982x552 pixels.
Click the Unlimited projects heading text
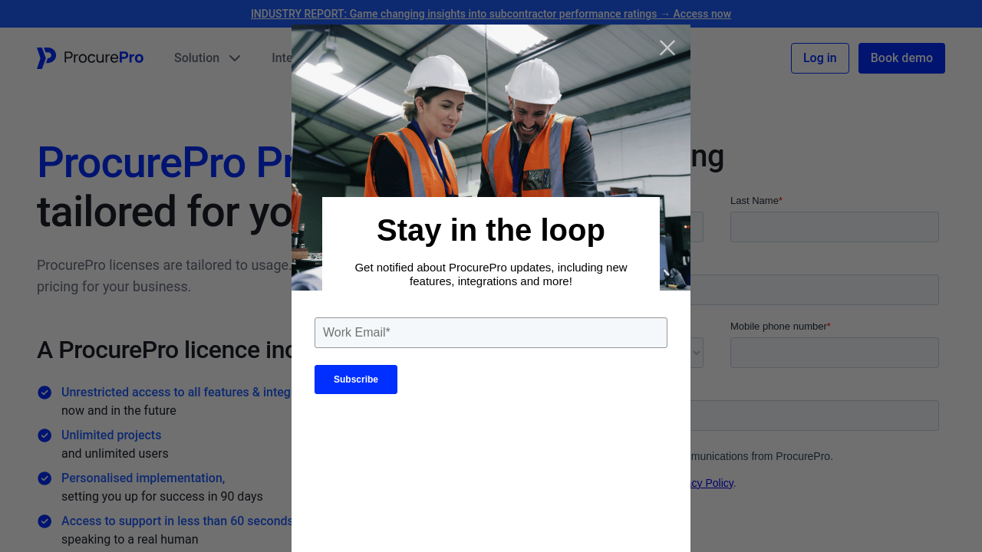pos(111,435)
